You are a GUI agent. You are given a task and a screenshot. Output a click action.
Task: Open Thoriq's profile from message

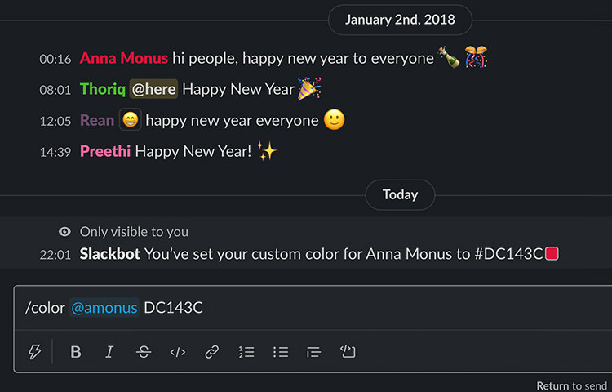tap(103, 89)
